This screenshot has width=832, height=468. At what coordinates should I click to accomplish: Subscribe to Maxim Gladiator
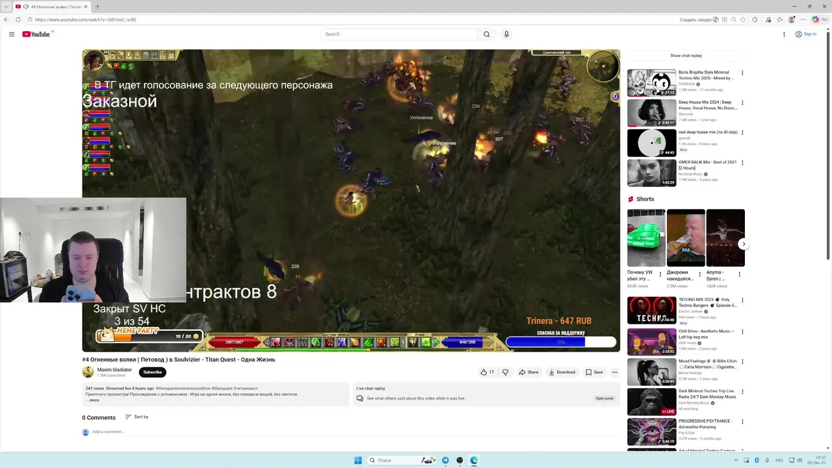[153, 372]
